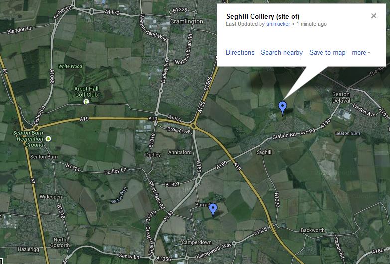Close the Seghill Colliery info window

point(374,16)
